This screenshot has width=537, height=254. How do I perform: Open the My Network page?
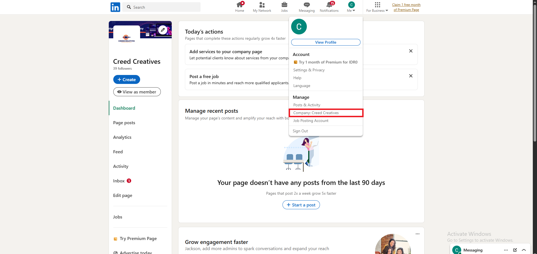(x=262, y=7)
